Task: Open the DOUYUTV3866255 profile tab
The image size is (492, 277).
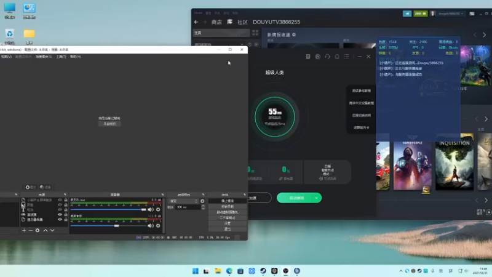Action: pyautogui.click(x=276, y=22)
